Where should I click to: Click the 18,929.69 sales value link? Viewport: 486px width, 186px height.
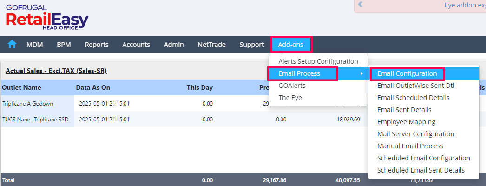tap(348, 120)
